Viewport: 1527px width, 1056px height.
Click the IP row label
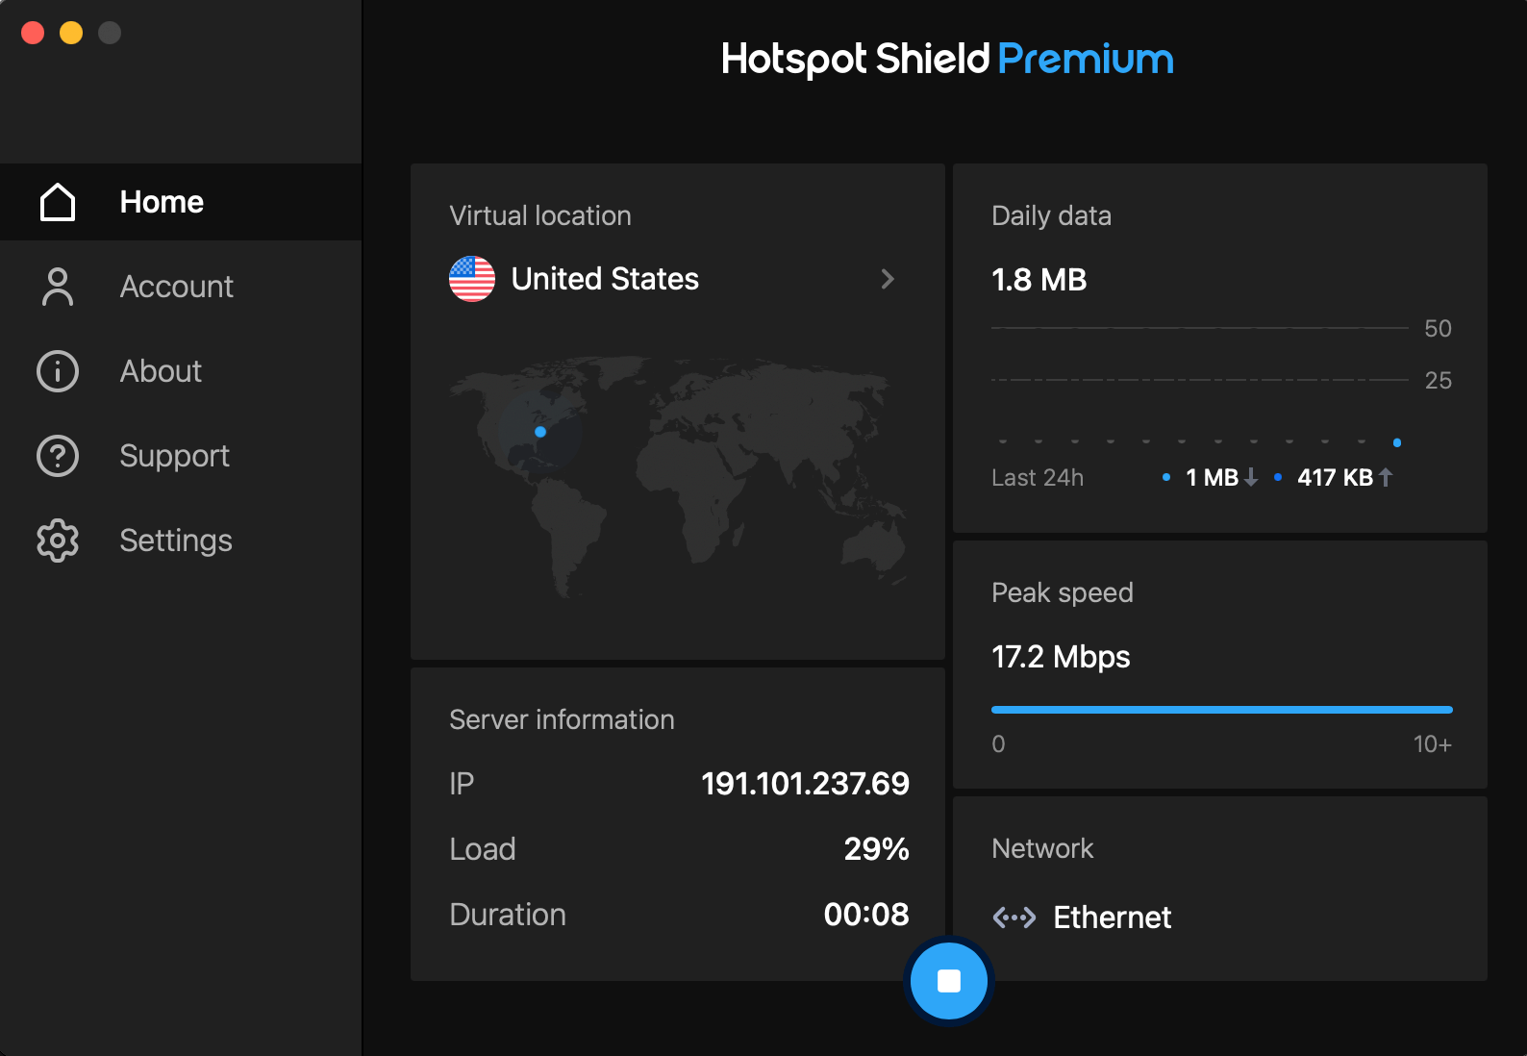462,784
